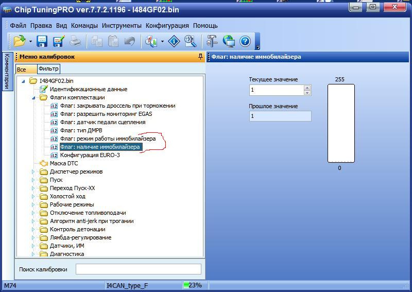The width and height of the screenshot is (412, 292).
Task: Select Флаг: режим работы иммобилайзера
Action: pyautogui.click(x=108, y=139)
